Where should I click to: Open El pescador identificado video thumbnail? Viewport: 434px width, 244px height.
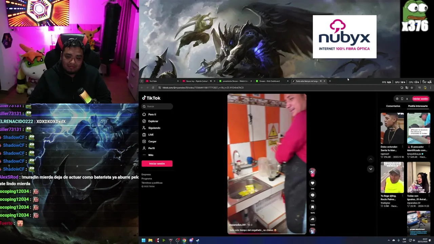pos(419,128)
